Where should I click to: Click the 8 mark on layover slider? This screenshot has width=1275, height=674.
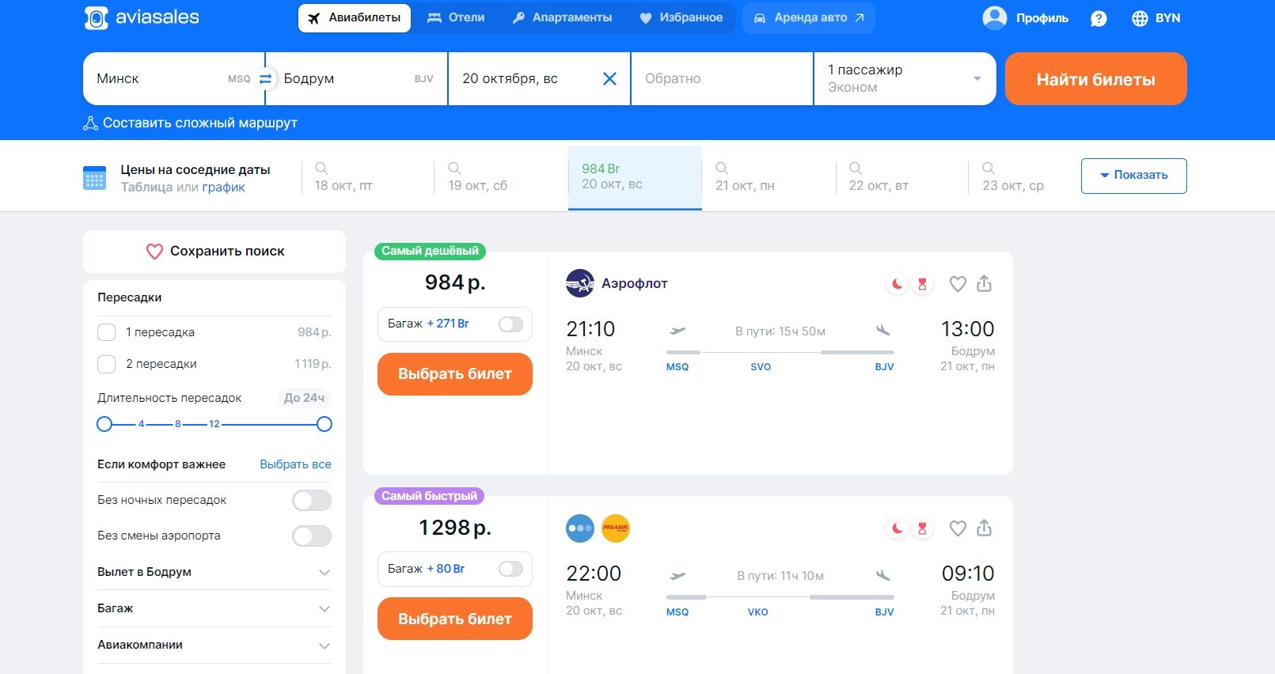tap(178, 424)
